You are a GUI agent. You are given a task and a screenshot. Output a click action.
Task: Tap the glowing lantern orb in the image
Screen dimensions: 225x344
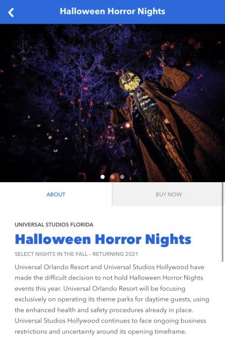coord(128,125)
